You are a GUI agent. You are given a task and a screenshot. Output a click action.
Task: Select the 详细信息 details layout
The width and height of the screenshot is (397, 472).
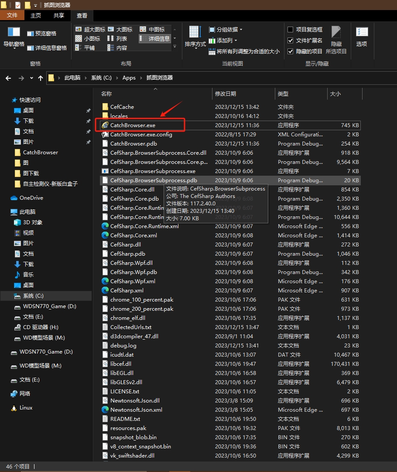tap(155, 38)
